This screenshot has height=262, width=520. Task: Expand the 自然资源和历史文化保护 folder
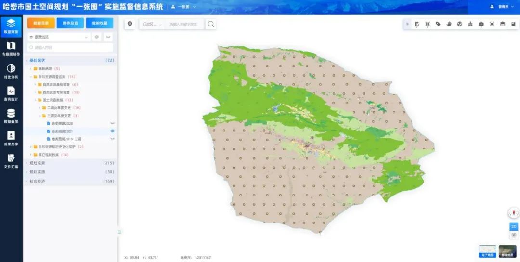click(31, 146)
